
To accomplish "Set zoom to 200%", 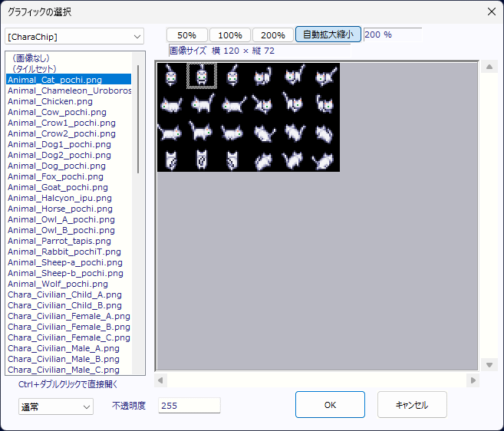I will point(273,35).
